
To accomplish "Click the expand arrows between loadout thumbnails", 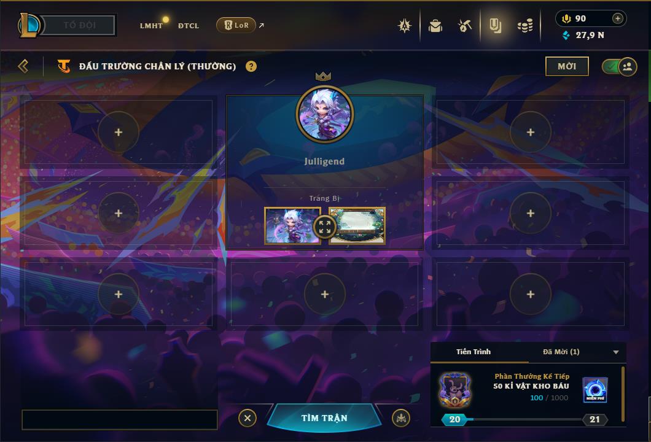I will point(325,227).
